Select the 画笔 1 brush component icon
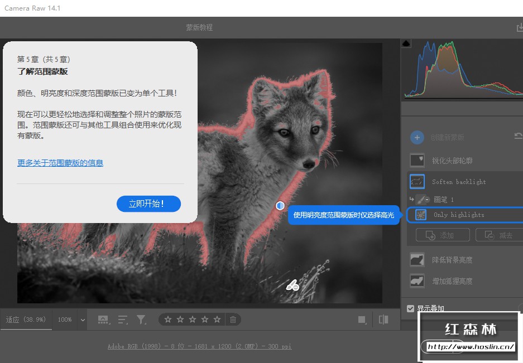The height and width of the screenshot is (363, 523). pos(421,199)
